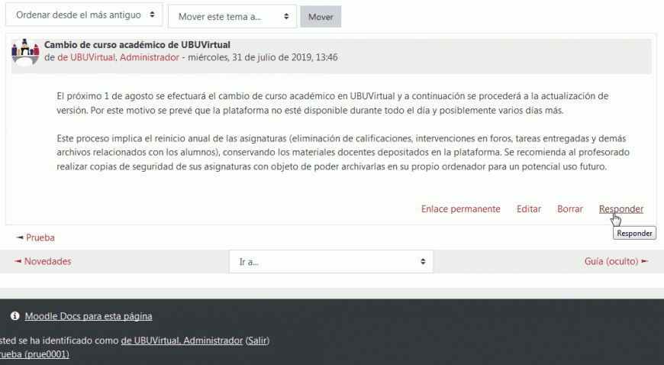
Task: Open 'Moodle Docs para esta página' link
Action: [x=89, y=316]
